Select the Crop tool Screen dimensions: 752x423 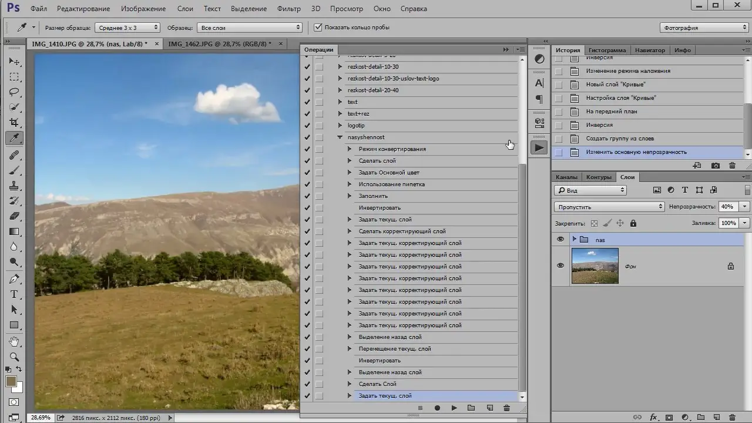pyautogui.click(x=14, y=123)
